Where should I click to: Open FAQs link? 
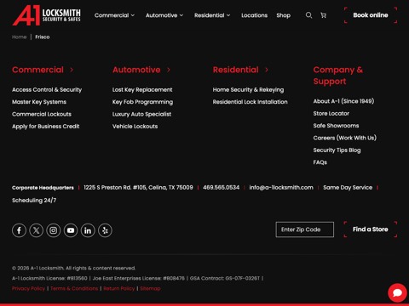click(320, 162)
